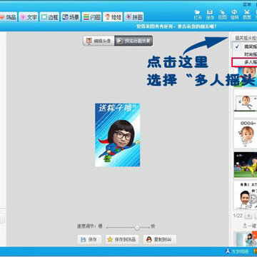
Task: Switch to the 文字 text tab
Action: point(29,17)
